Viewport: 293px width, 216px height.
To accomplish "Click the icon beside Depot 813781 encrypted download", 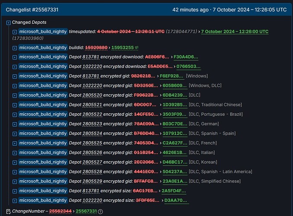I will click(x=15, y=57).
